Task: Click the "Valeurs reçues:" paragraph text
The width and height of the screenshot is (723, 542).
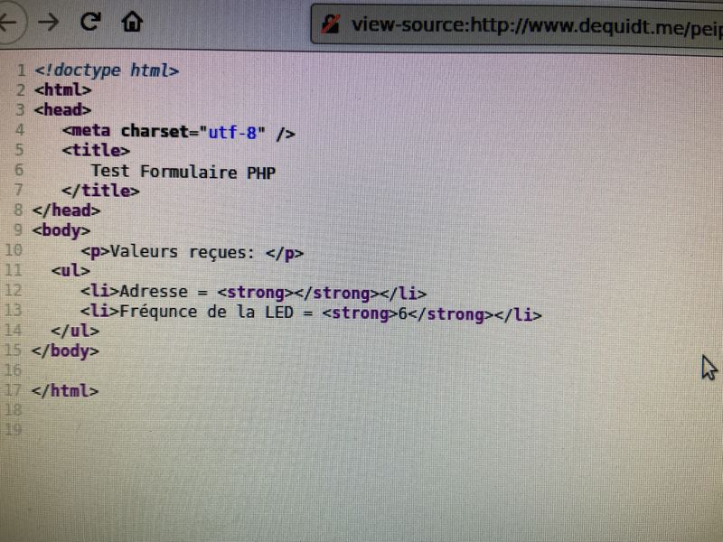Action: tap(184, 252)
